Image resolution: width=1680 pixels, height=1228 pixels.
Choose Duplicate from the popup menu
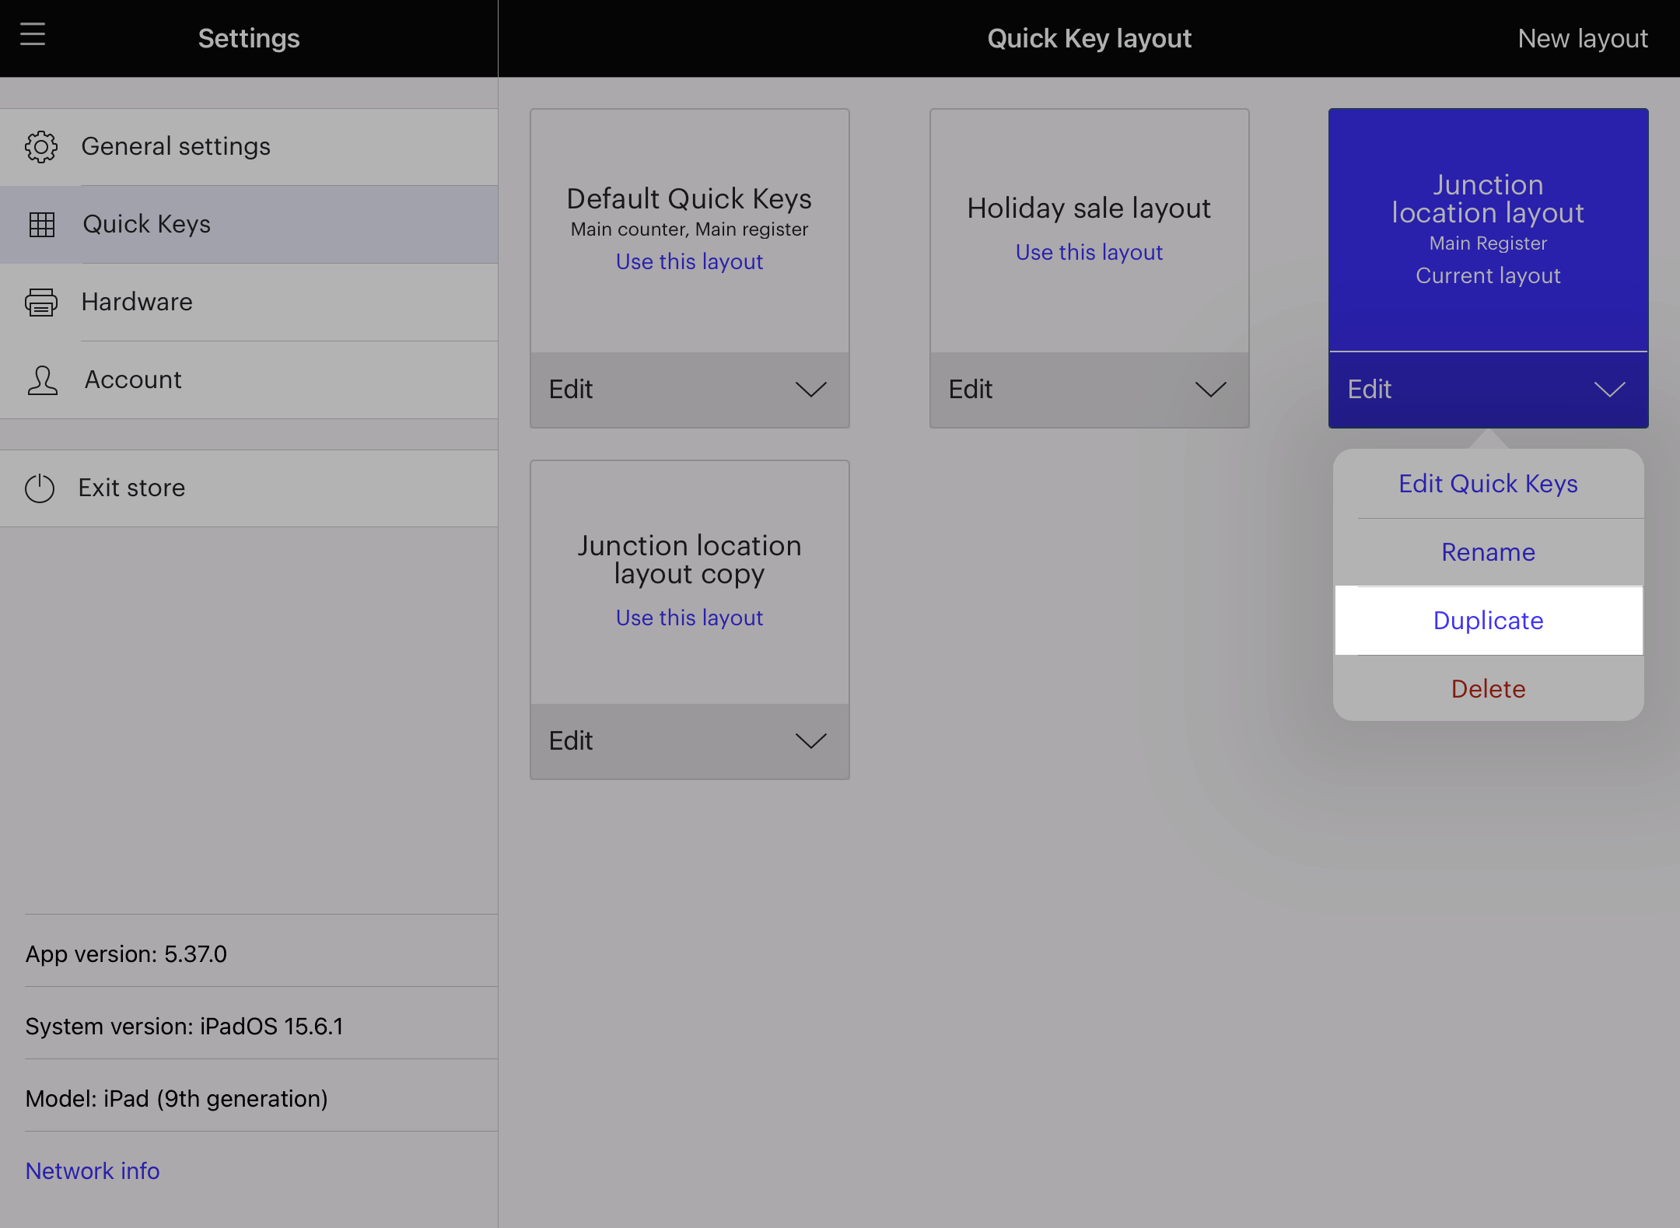click(1488, 621)
